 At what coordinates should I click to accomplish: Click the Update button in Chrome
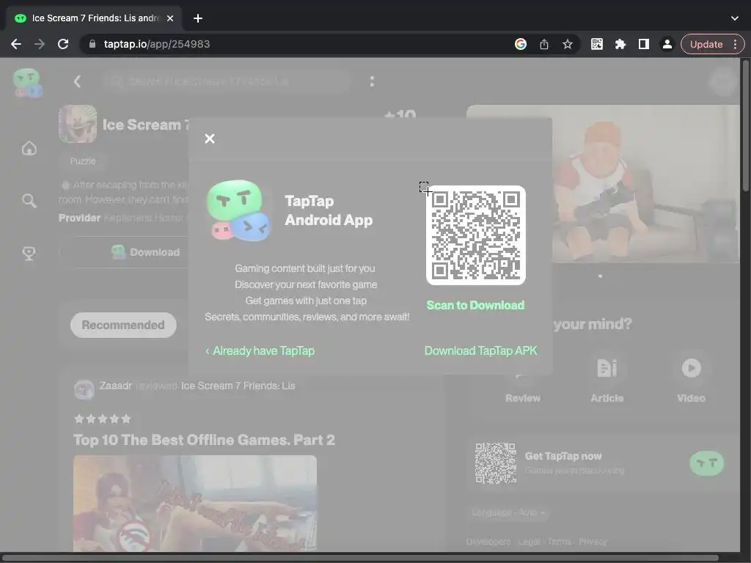coord(706,44)
